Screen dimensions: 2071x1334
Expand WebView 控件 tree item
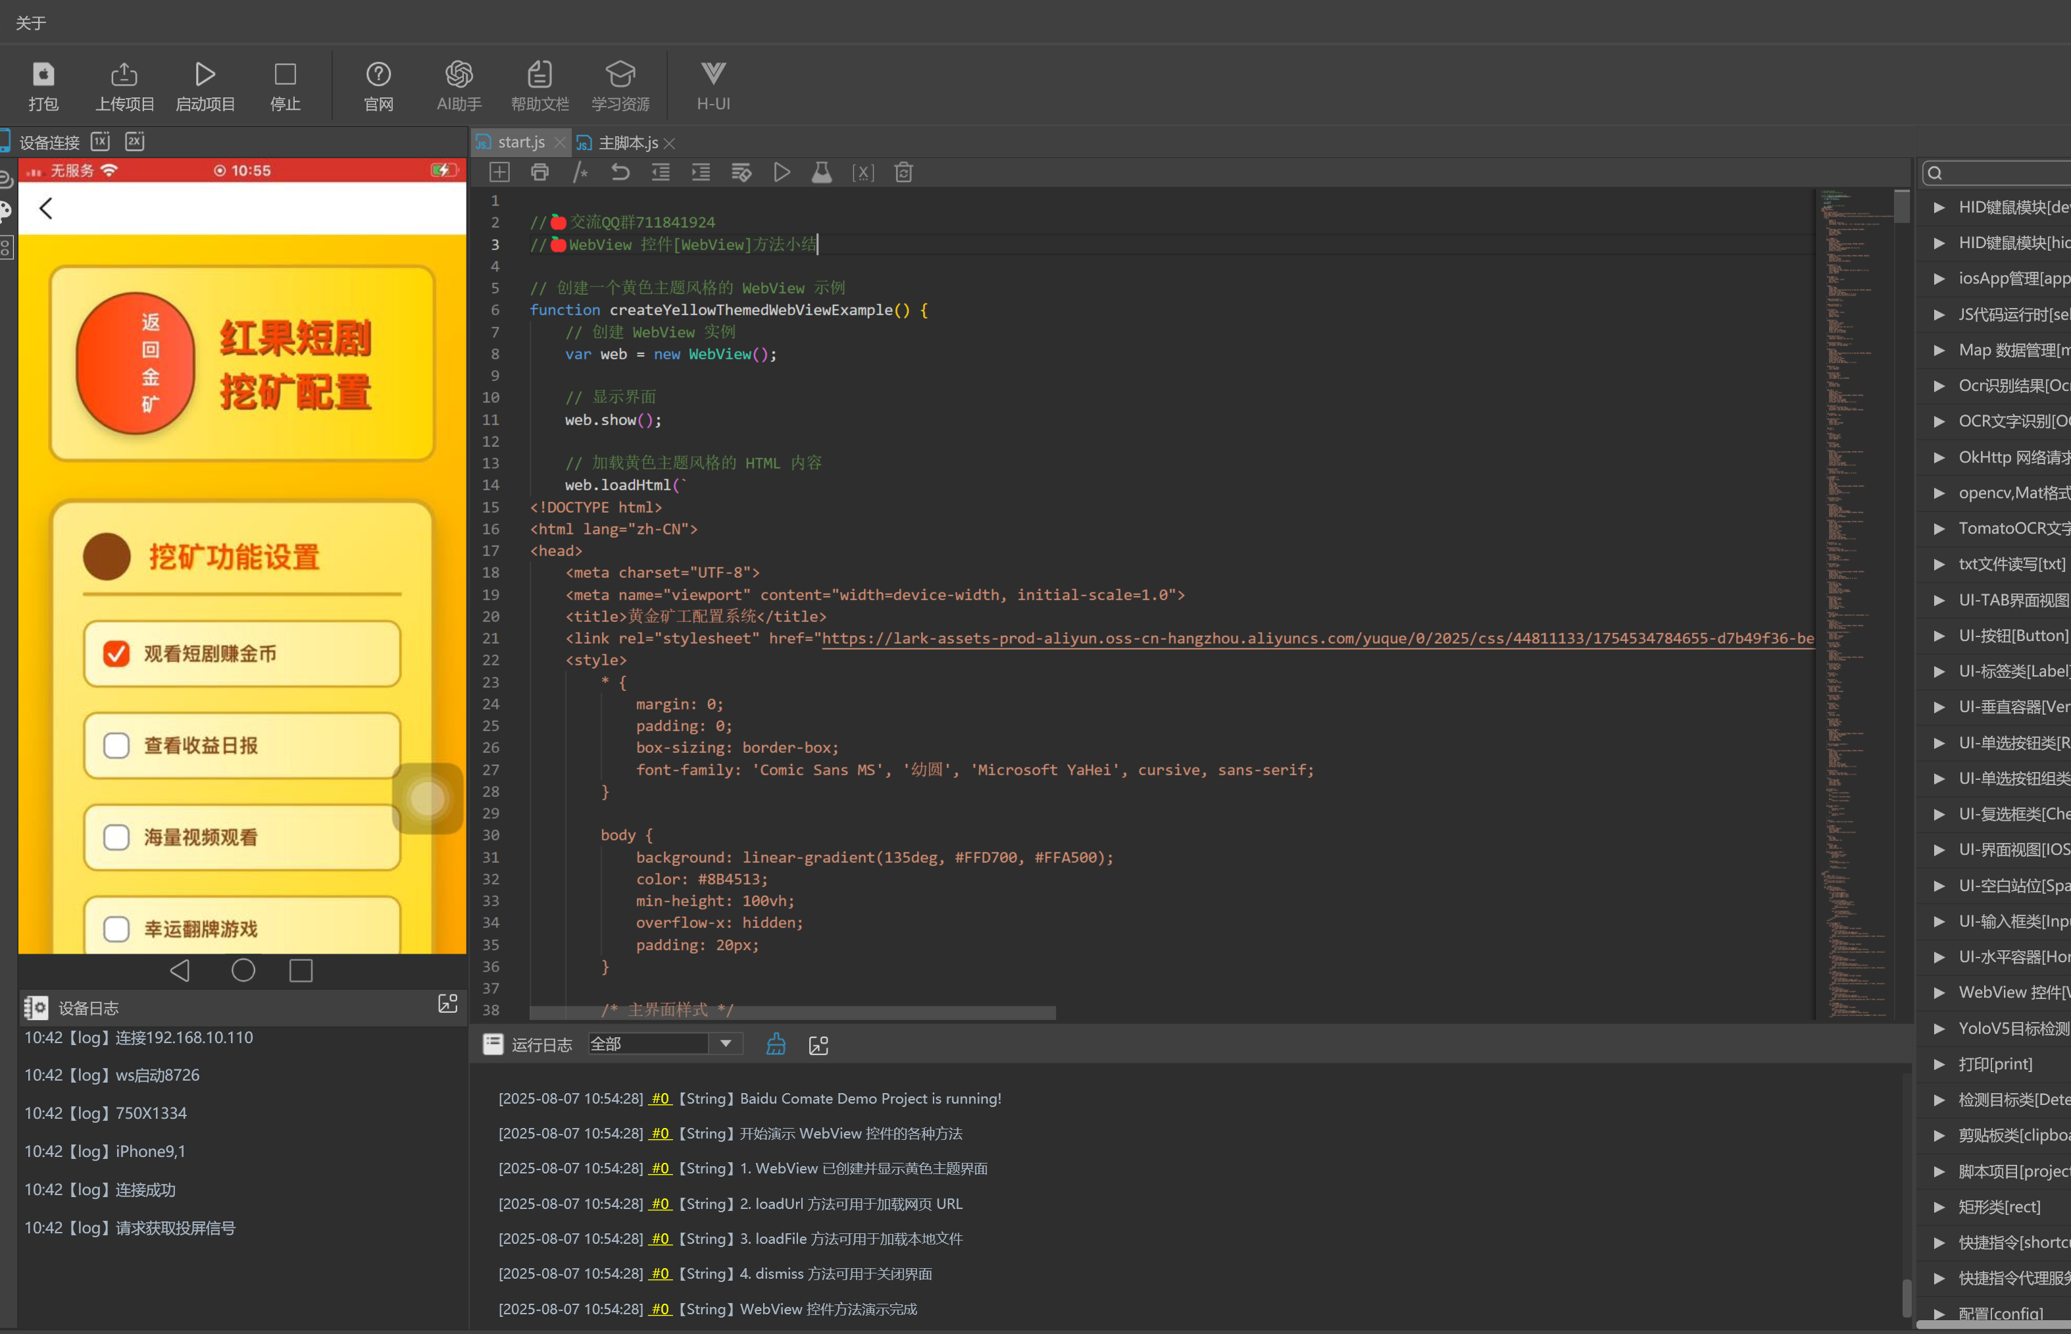click(1939, 992)
